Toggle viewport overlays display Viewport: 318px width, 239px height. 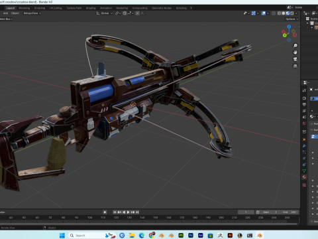click(264, 13)
